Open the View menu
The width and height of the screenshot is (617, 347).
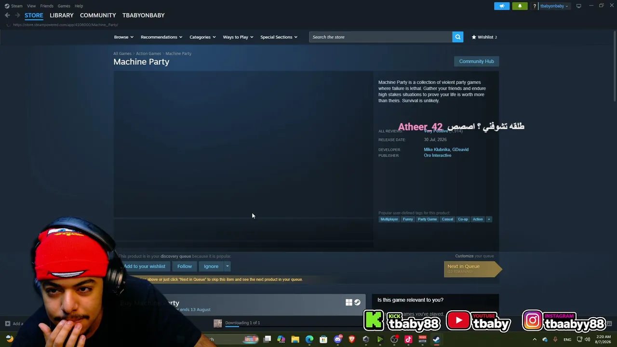[31, 6]
